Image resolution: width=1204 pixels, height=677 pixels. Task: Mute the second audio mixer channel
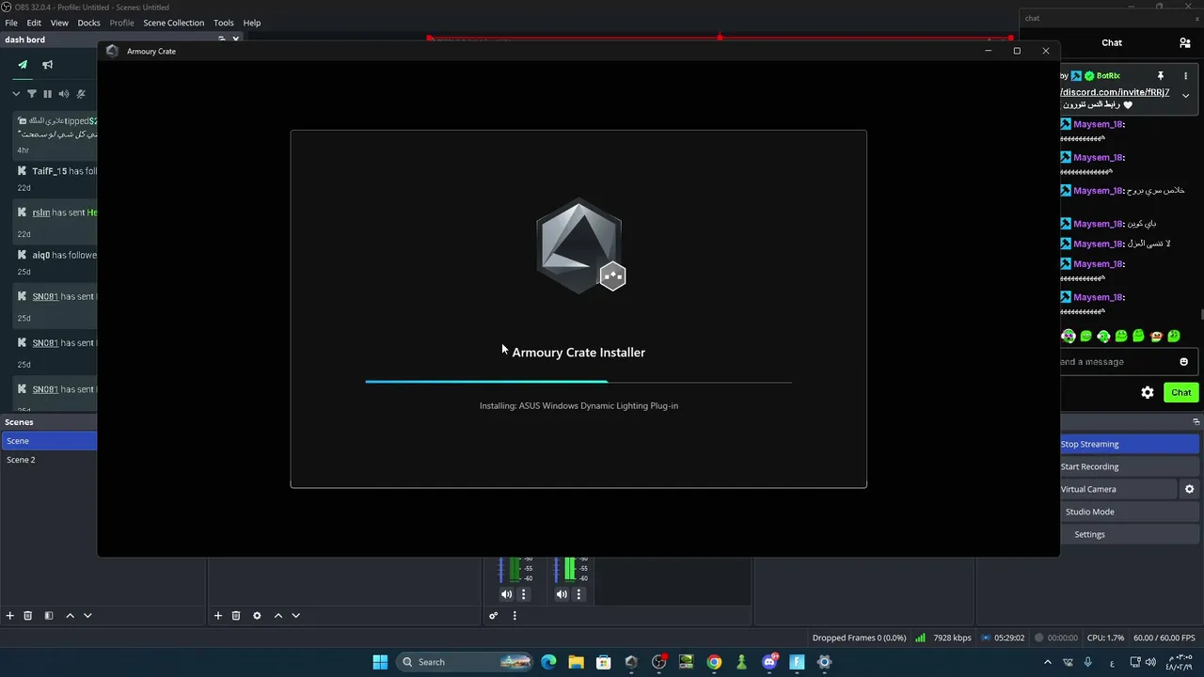click(x=562, y=594)
